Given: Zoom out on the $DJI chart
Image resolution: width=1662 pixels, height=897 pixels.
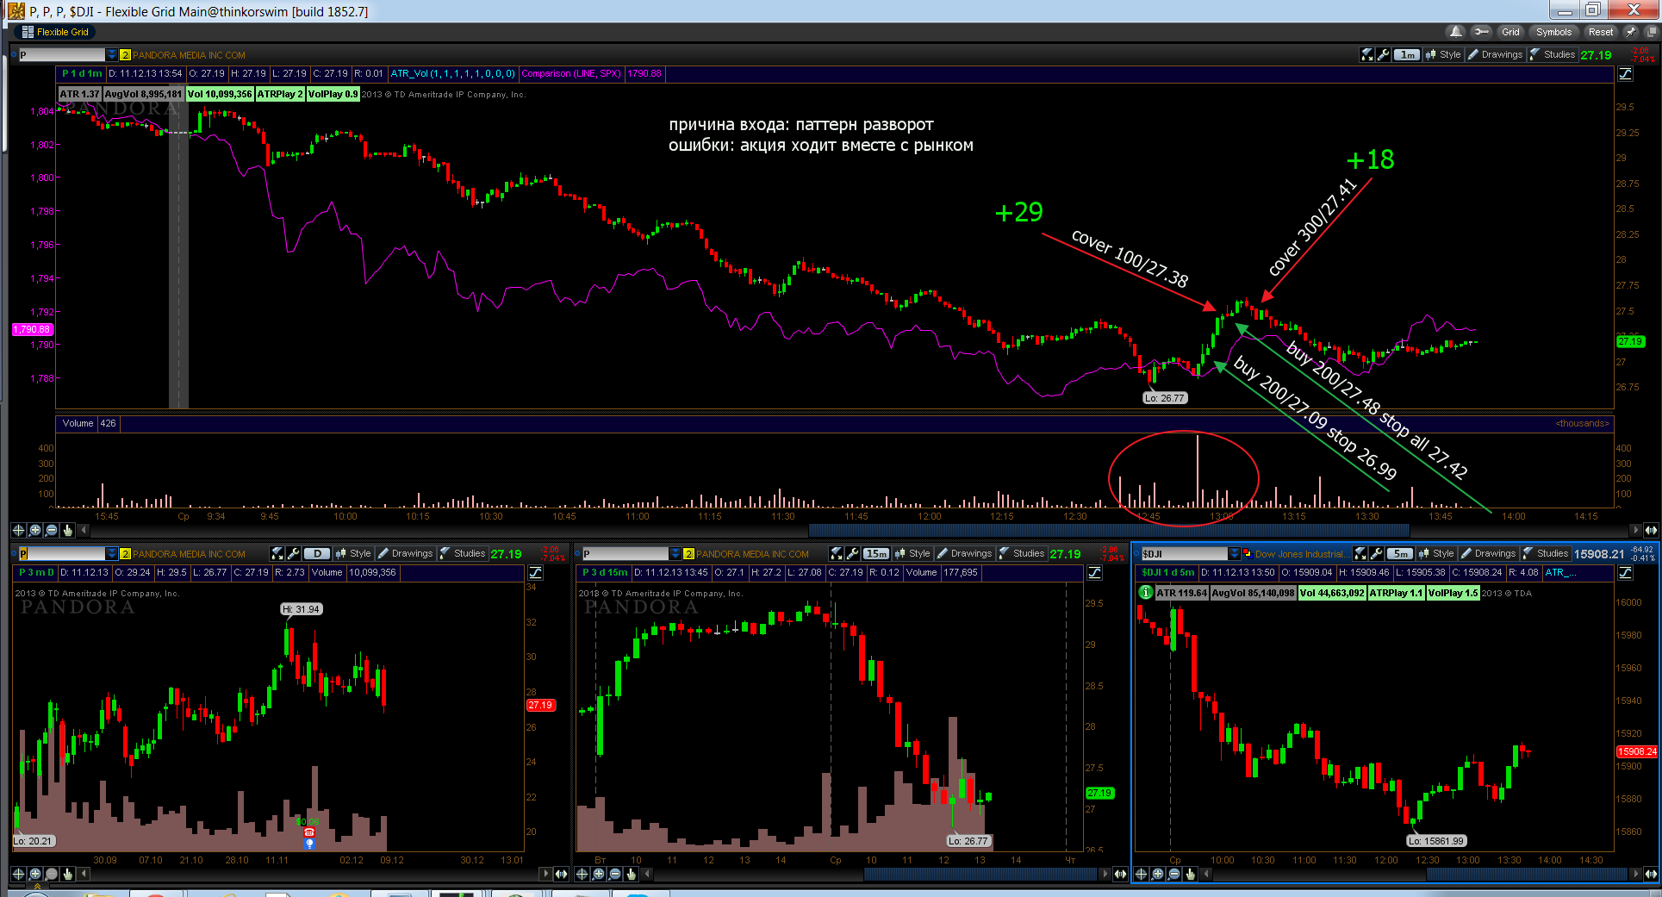Looking at the screenshot, I should click(x=1173, y=874).
